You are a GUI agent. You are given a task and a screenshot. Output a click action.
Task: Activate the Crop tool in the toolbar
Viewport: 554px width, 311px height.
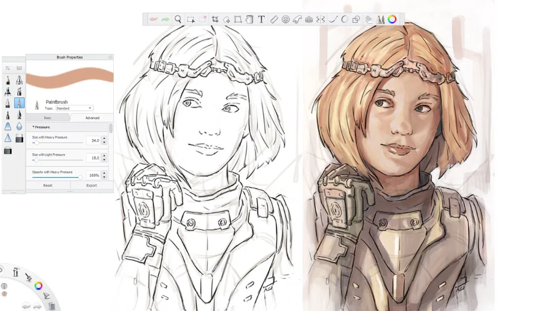214,20
